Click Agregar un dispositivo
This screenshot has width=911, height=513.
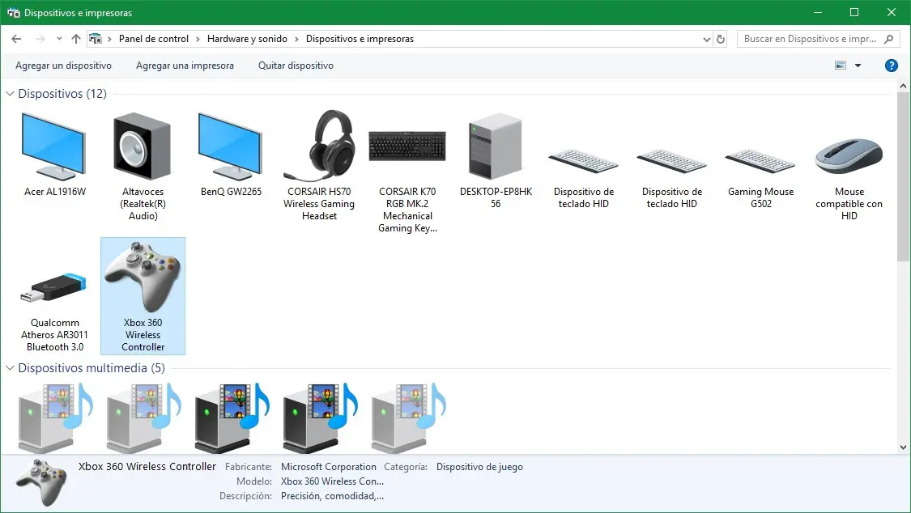[x=63, y=66]
